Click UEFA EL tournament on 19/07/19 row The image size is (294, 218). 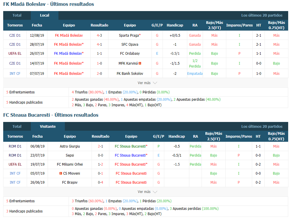(x=15, y=164)
